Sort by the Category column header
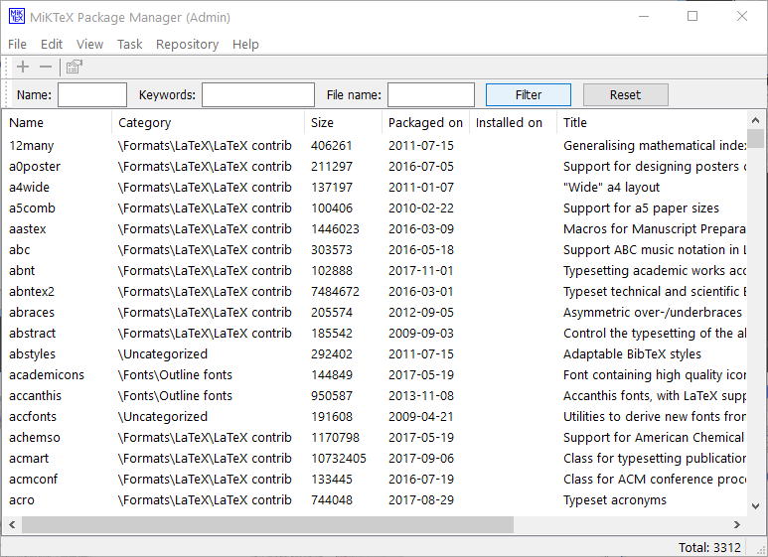This screenshot has height=557, width=768. [208, 122]
